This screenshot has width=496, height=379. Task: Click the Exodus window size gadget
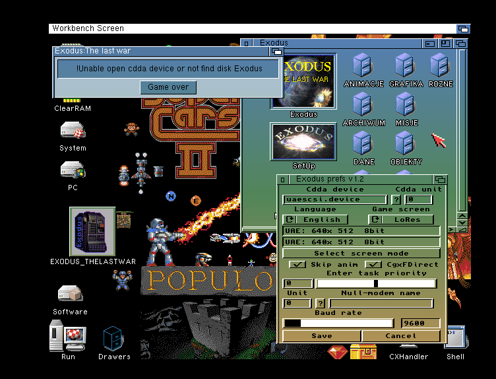click(x=462, y=229)
